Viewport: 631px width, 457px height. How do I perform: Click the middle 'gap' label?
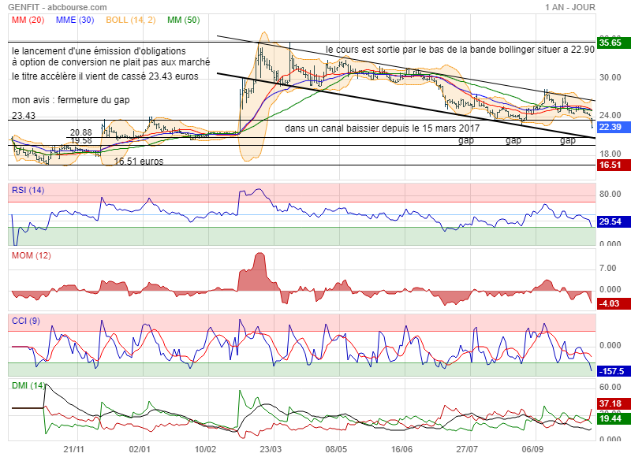click(x=513, y=140)
